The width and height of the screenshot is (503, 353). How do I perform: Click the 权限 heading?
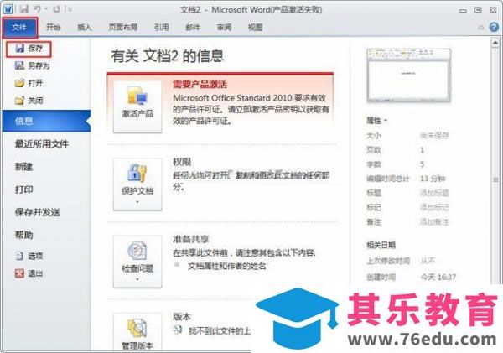tap(182, 162)
